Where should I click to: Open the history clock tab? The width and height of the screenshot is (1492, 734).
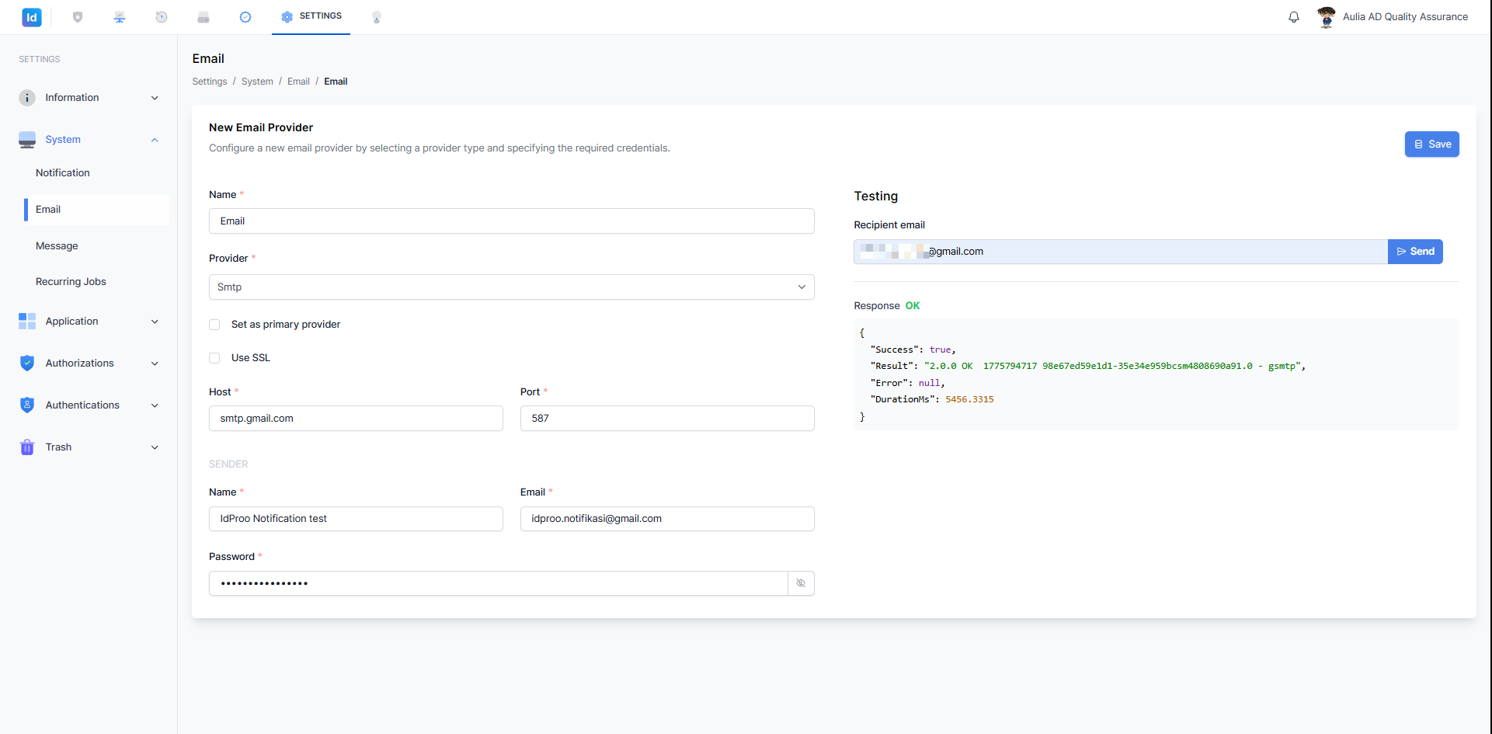(x=162, y=17)
